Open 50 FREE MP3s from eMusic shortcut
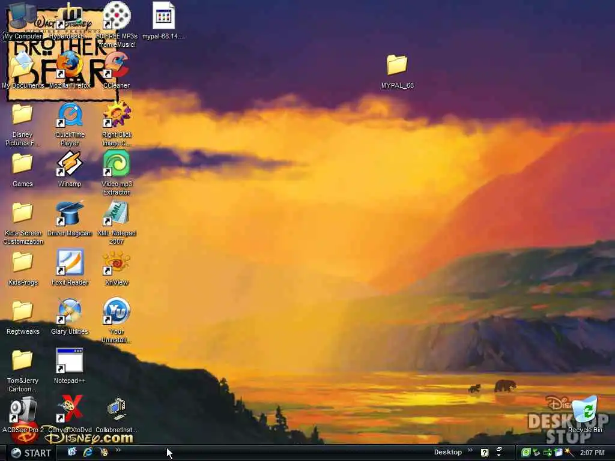Viewport: 615px width, 461px height. point(117,24)
